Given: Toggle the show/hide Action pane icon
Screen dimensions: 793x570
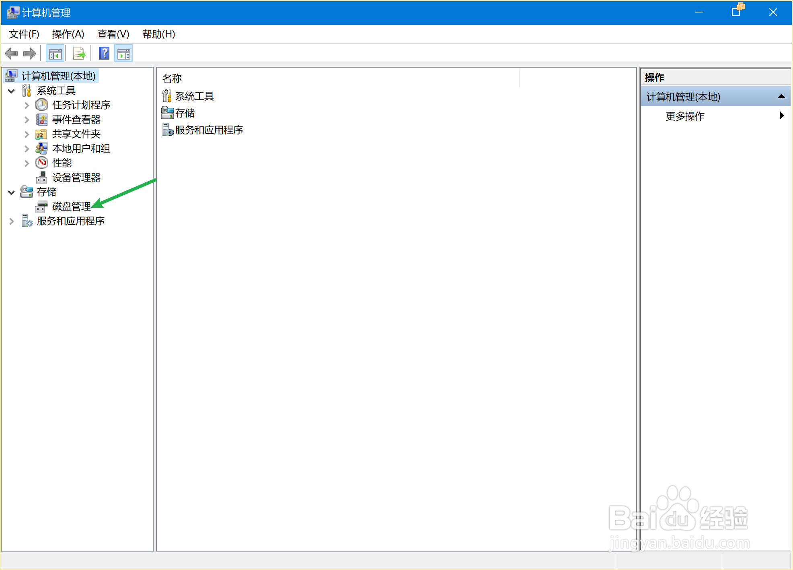Looking at the screenshot, I should [x=124, y=54].
